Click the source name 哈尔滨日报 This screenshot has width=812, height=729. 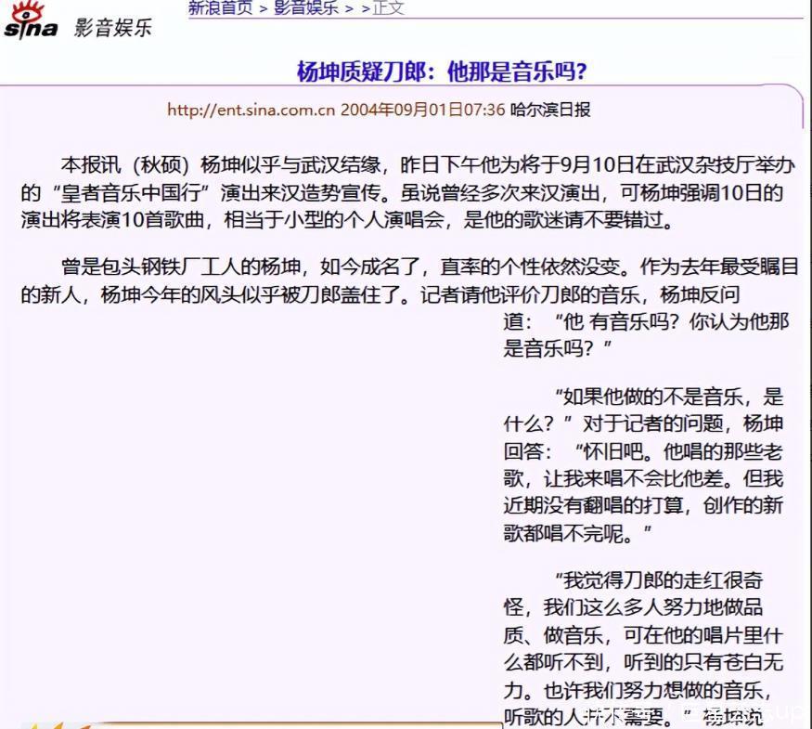(550, 110)
